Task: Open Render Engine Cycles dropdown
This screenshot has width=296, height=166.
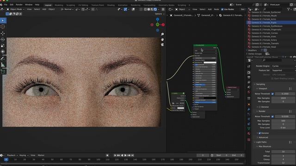Action: point(284,66)
